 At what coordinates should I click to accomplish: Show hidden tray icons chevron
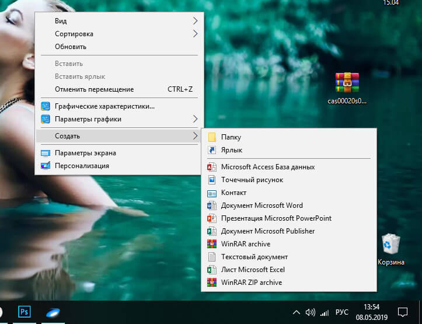297,312
